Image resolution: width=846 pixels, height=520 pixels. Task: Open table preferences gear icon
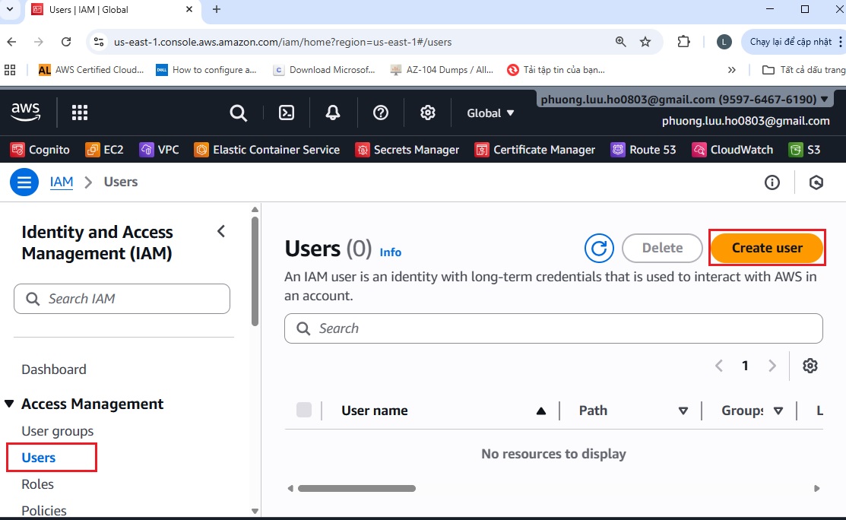tap(810, 366)
